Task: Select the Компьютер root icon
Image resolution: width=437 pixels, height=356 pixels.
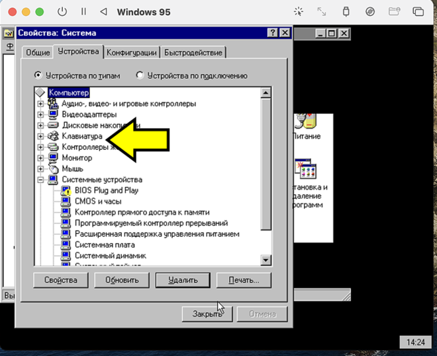Action: click(40, 92)
